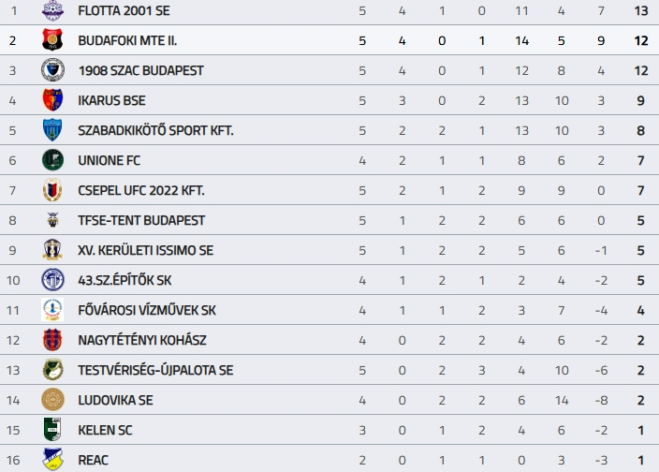Click the 1908 SZAC Budapest club logo
659x472 pixels.
52,70
